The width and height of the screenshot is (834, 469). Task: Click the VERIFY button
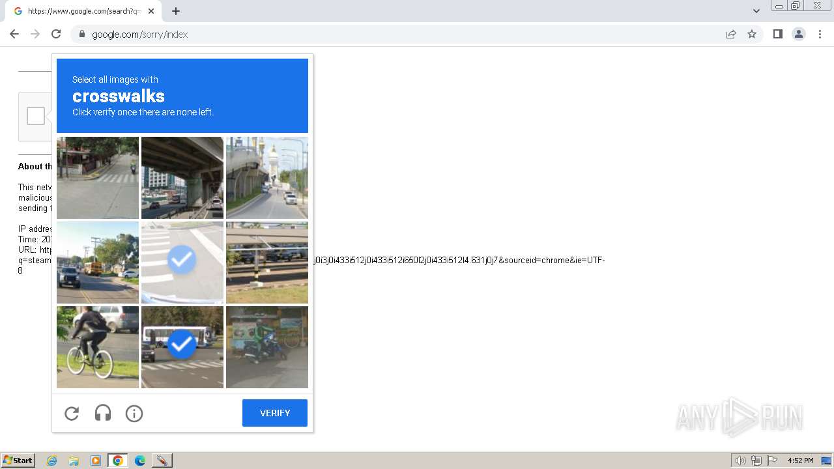point(275,413)
